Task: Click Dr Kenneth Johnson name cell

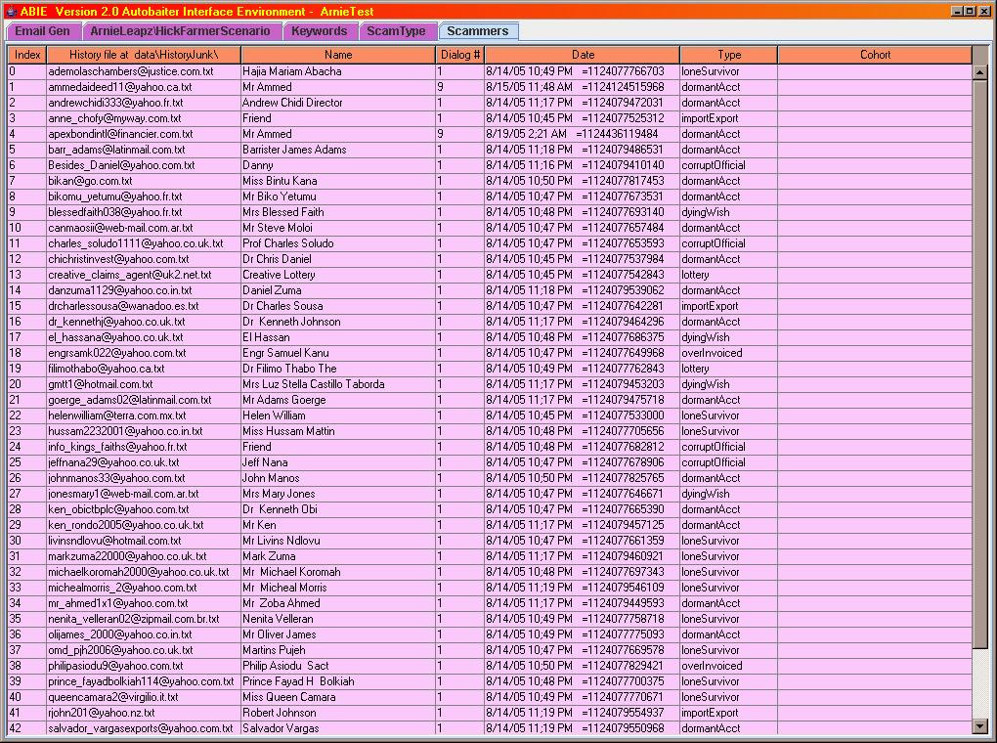Action: coord(338,322)
